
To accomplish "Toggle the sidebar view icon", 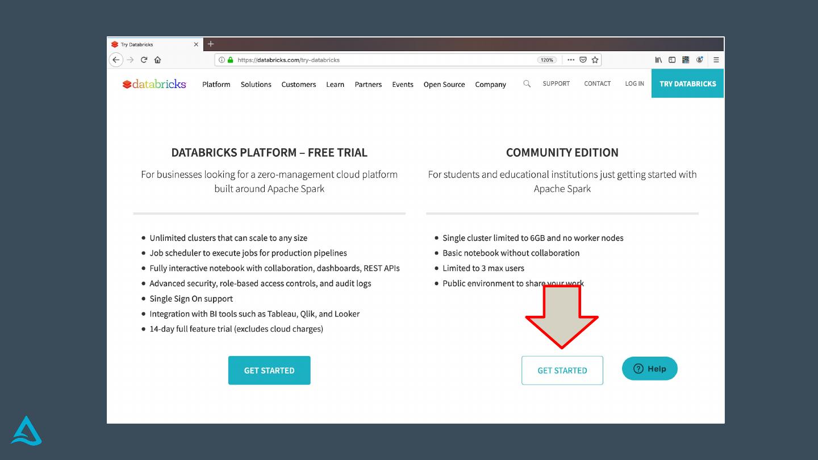I will click(x=672, y=60).
